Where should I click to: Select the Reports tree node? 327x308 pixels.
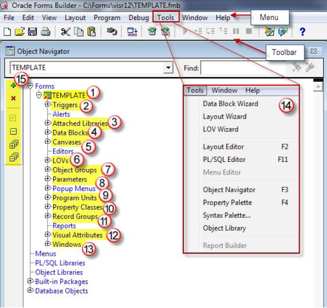coord(64,226)
